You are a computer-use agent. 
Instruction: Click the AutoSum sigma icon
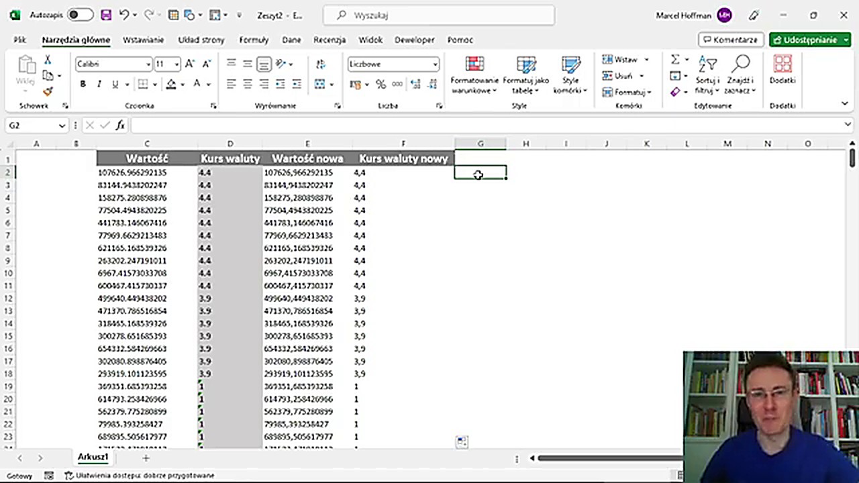675,60
